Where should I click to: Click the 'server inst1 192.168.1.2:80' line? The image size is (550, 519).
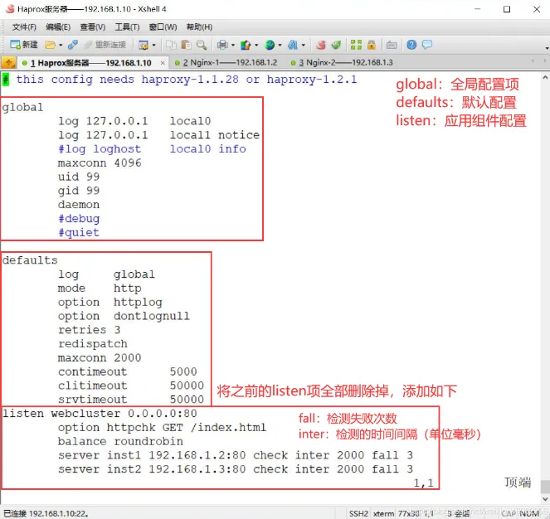(x=236, y=455)
